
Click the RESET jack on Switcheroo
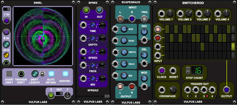[173, 71]
